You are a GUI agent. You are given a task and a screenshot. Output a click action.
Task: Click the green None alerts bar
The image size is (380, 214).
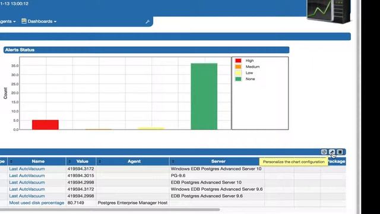pyautogui.click(x=204, y=96)
